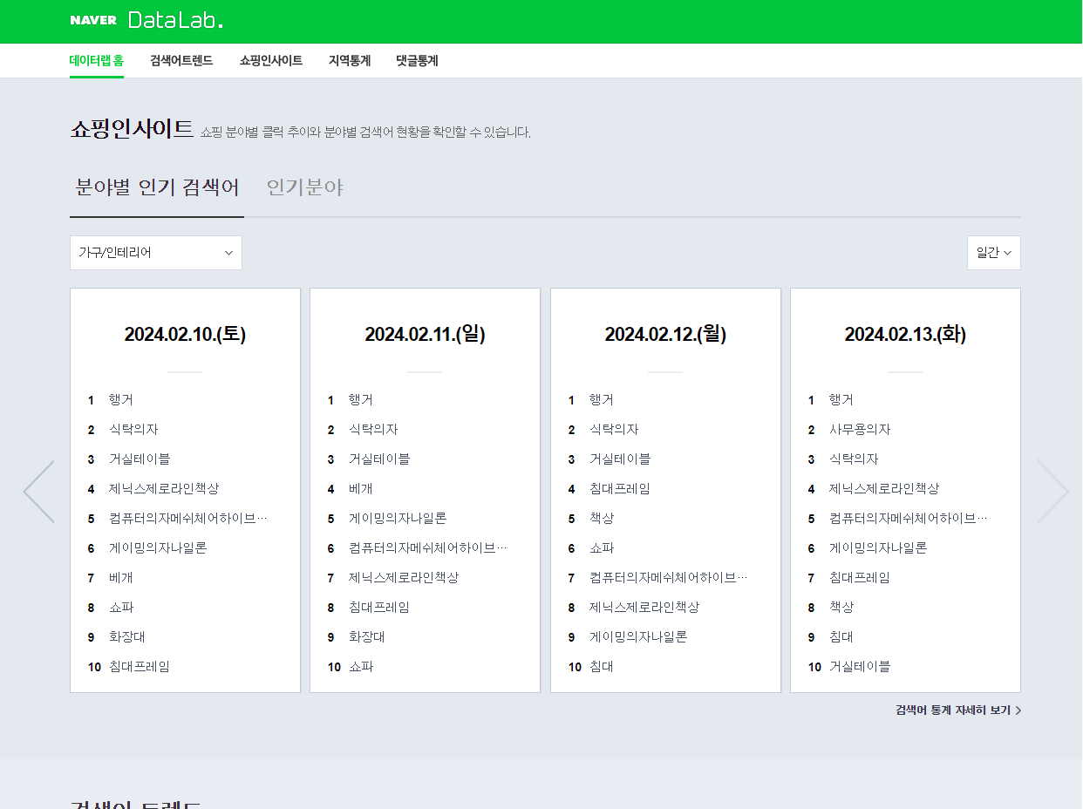Click 거실테이블 in the 2024.02.13 list
Image resolution: width=1083 pixels, height=809 pixels.
point(860,667)
